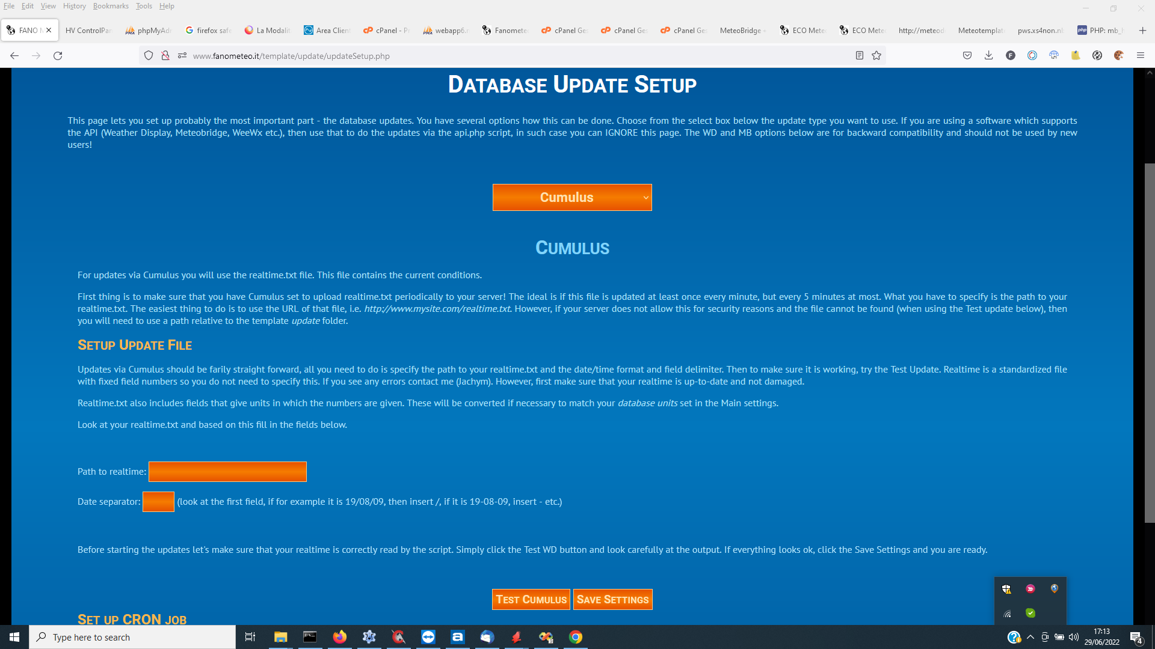Open the volume control in the tray

click(1074, 637)
